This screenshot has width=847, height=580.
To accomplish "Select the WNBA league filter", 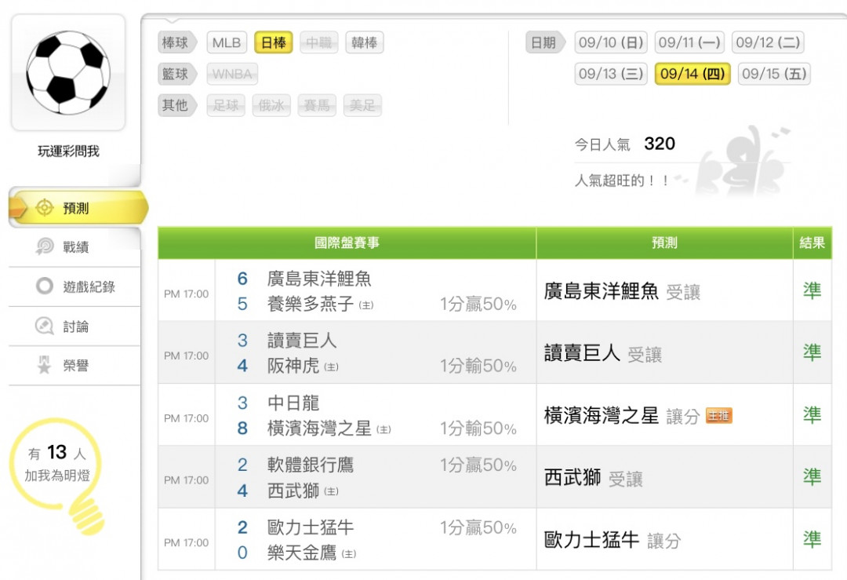I will pyautogui.click(x=232, y=74).
